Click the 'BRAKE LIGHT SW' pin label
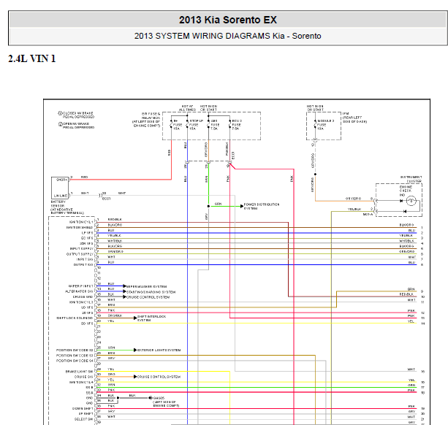 [x=80, y=372]
